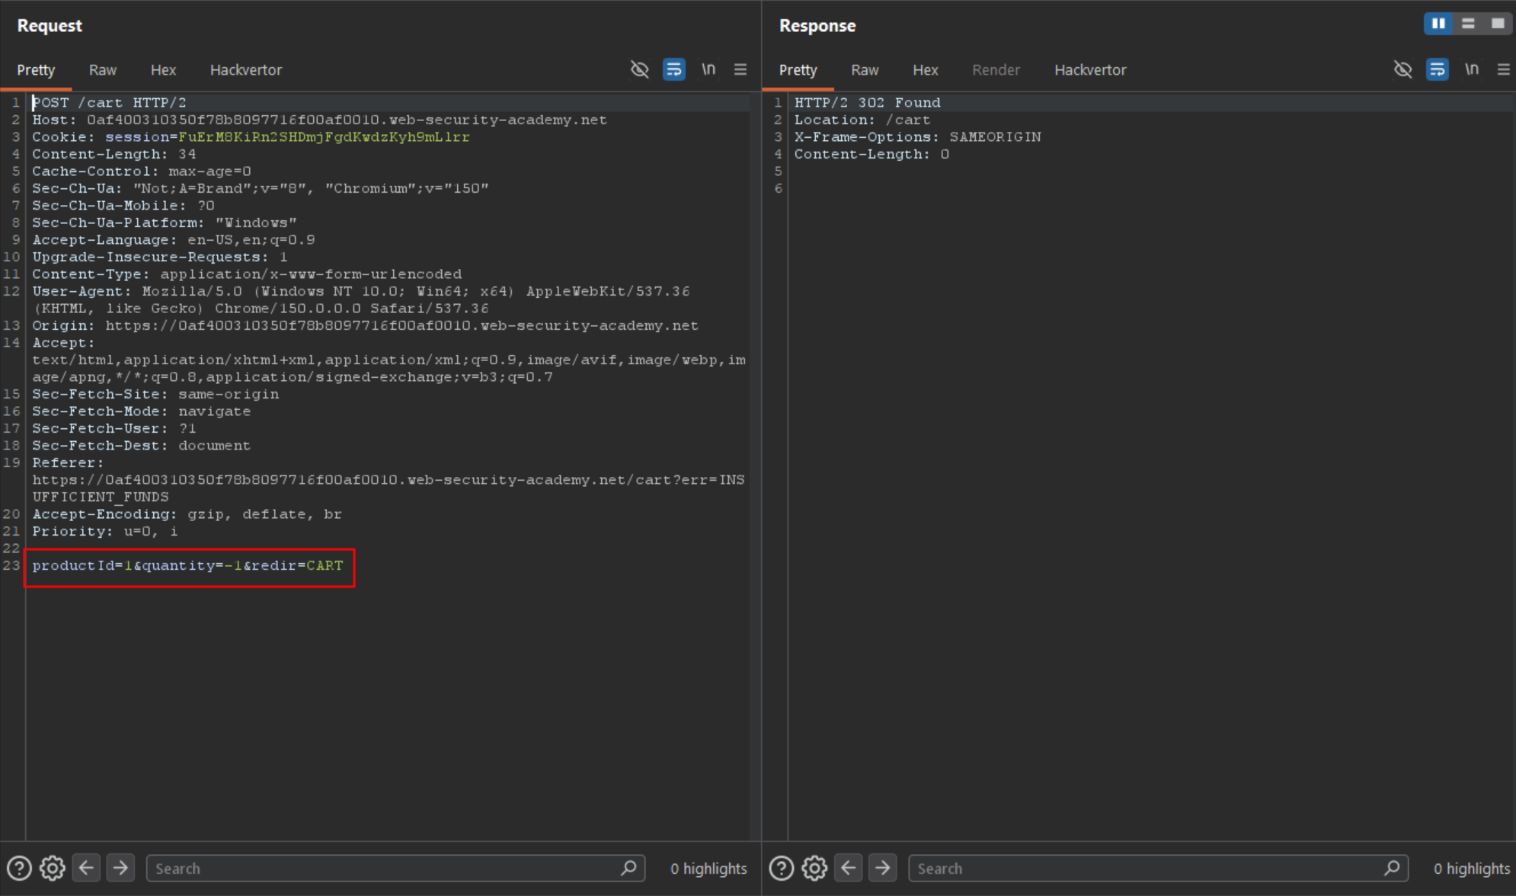The width and height of the screenshot is (1516, 896).
Task: Open Response search help icon
Action: pyautogui.click(x=781, y=868)
